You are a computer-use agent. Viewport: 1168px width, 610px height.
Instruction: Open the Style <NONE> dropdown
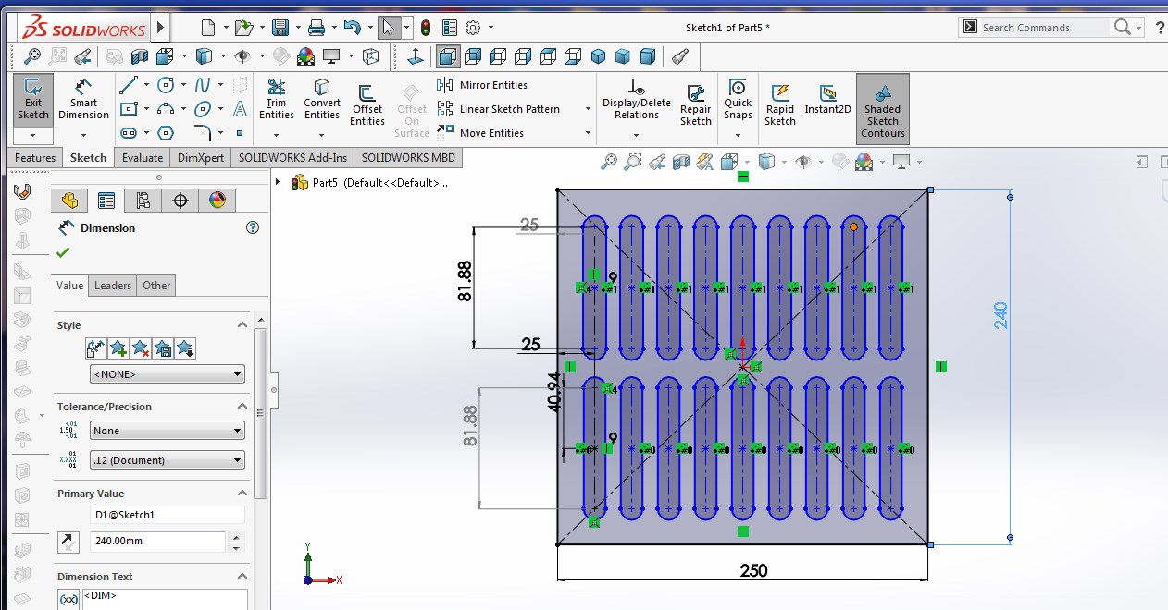(x=167, y=374)
